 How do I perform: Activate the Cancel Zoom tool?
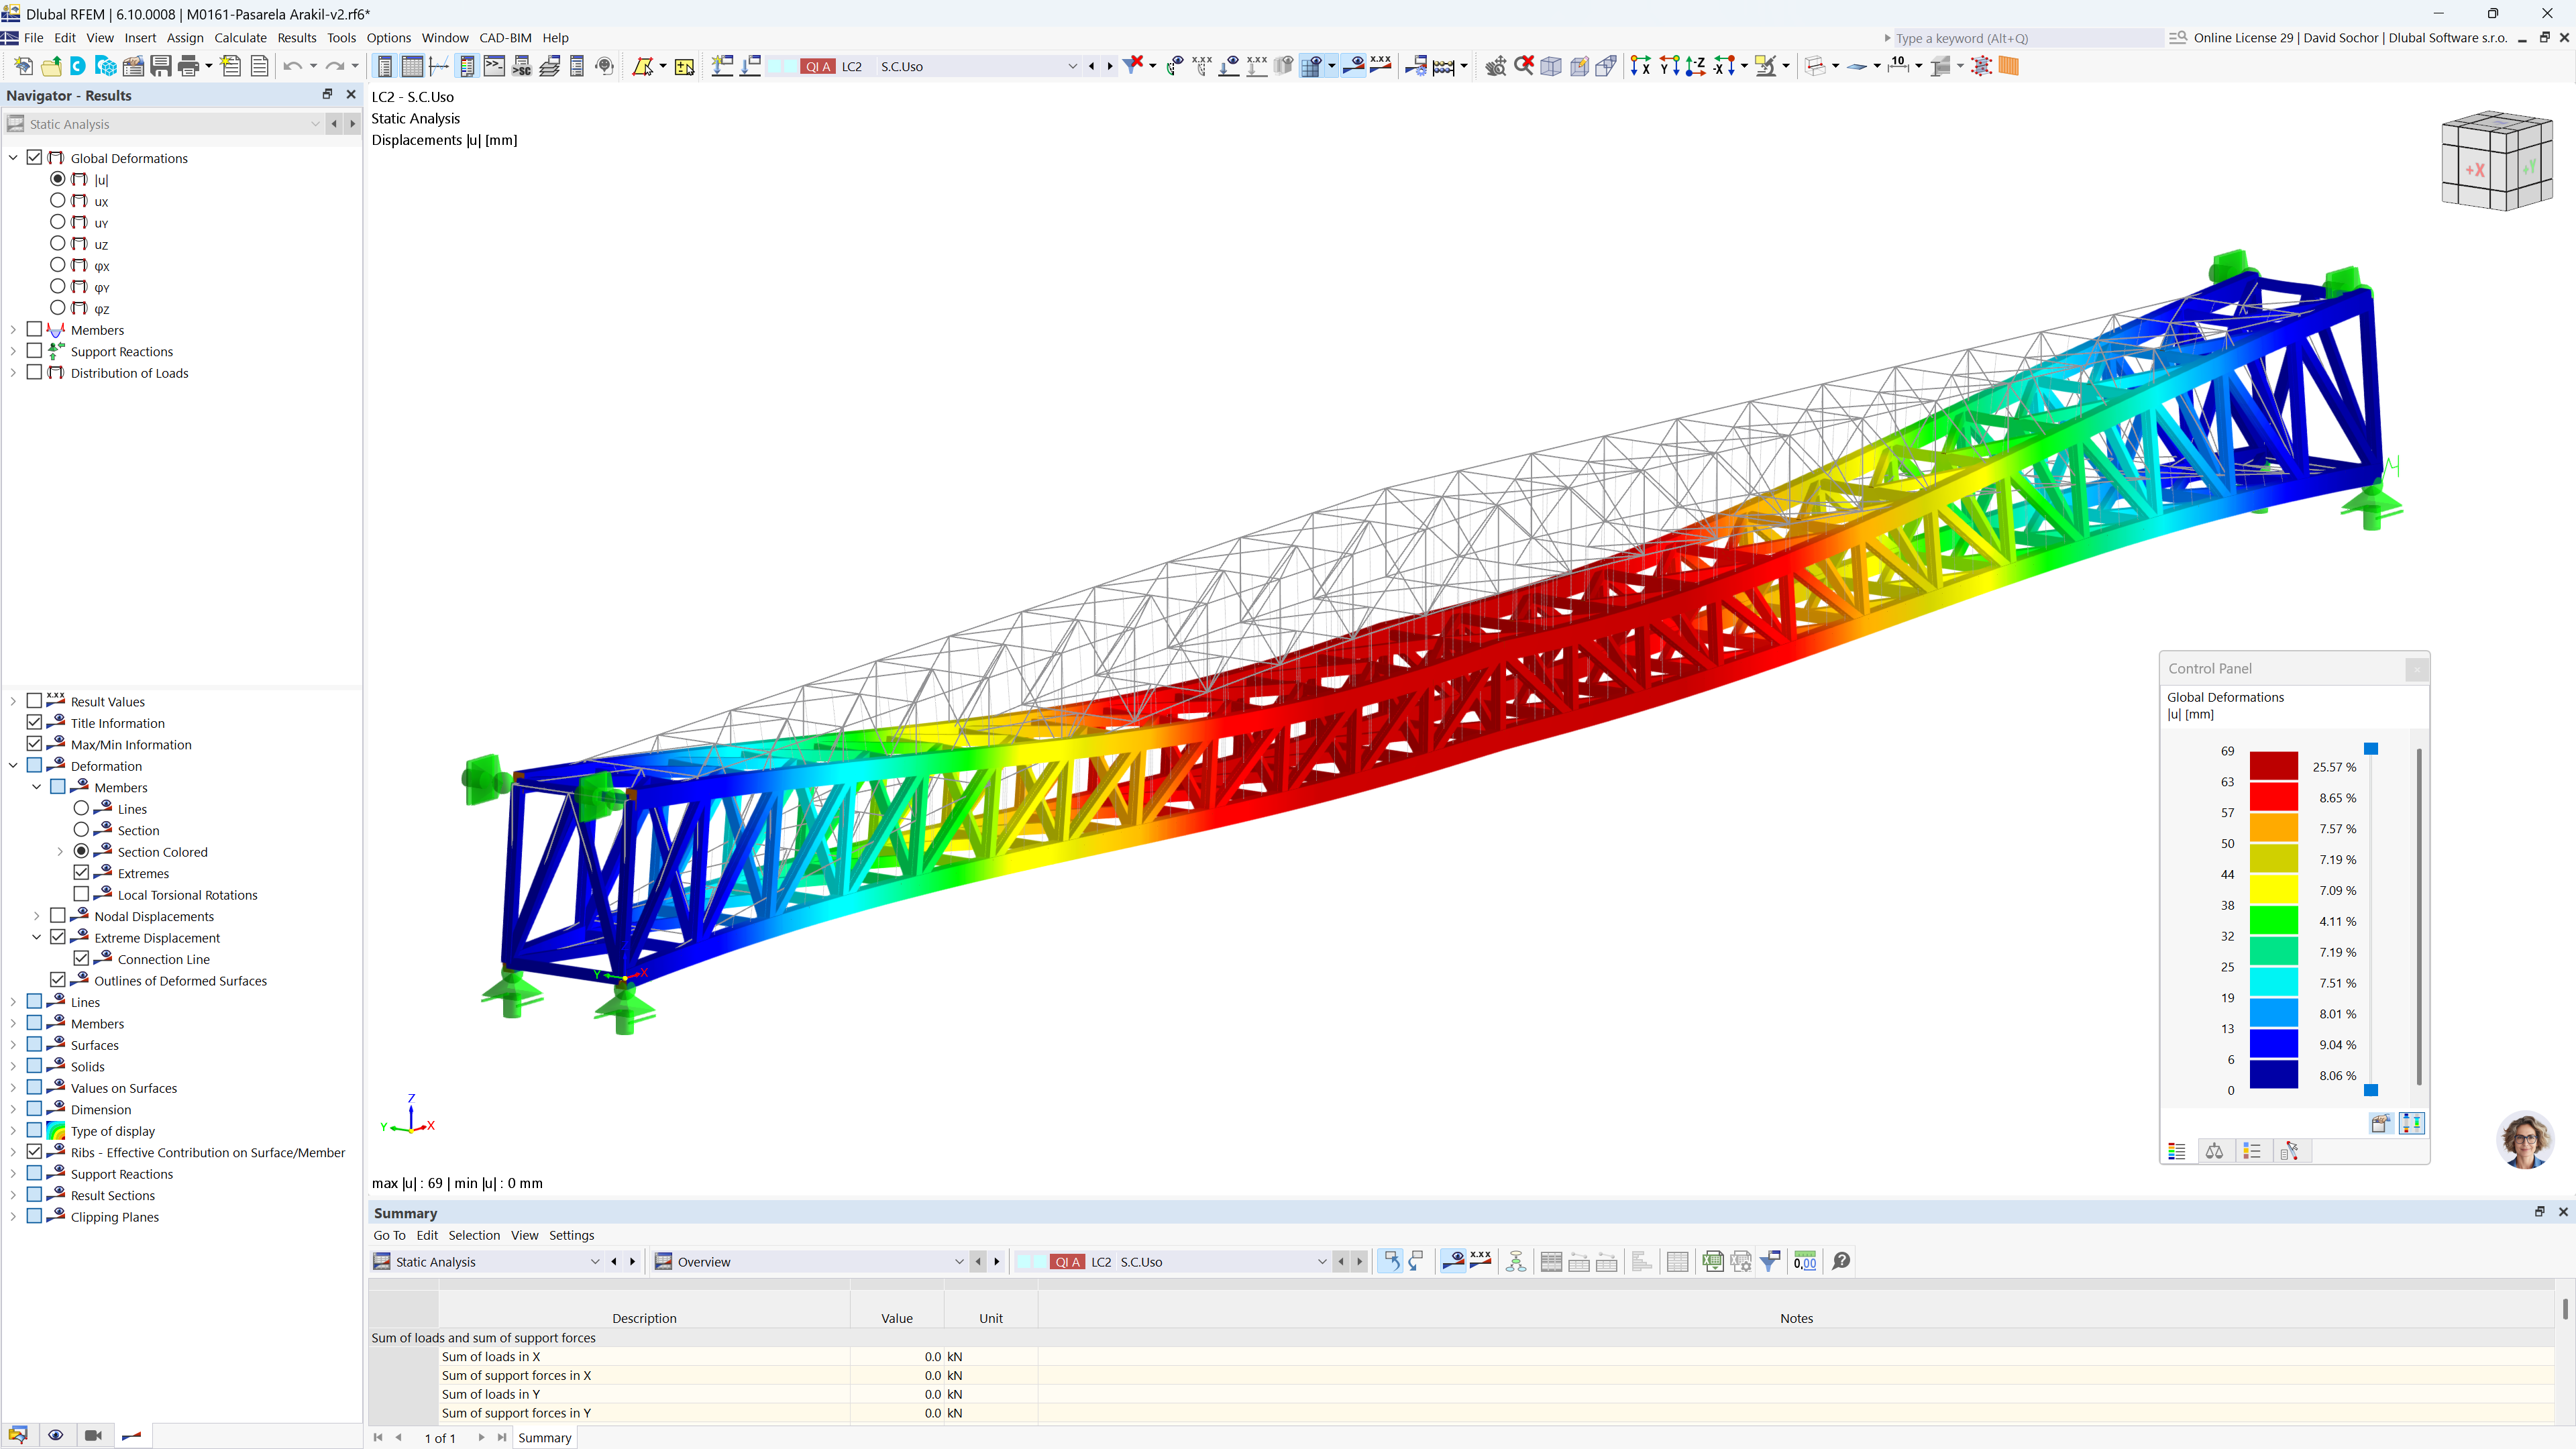coord(1524,66)
